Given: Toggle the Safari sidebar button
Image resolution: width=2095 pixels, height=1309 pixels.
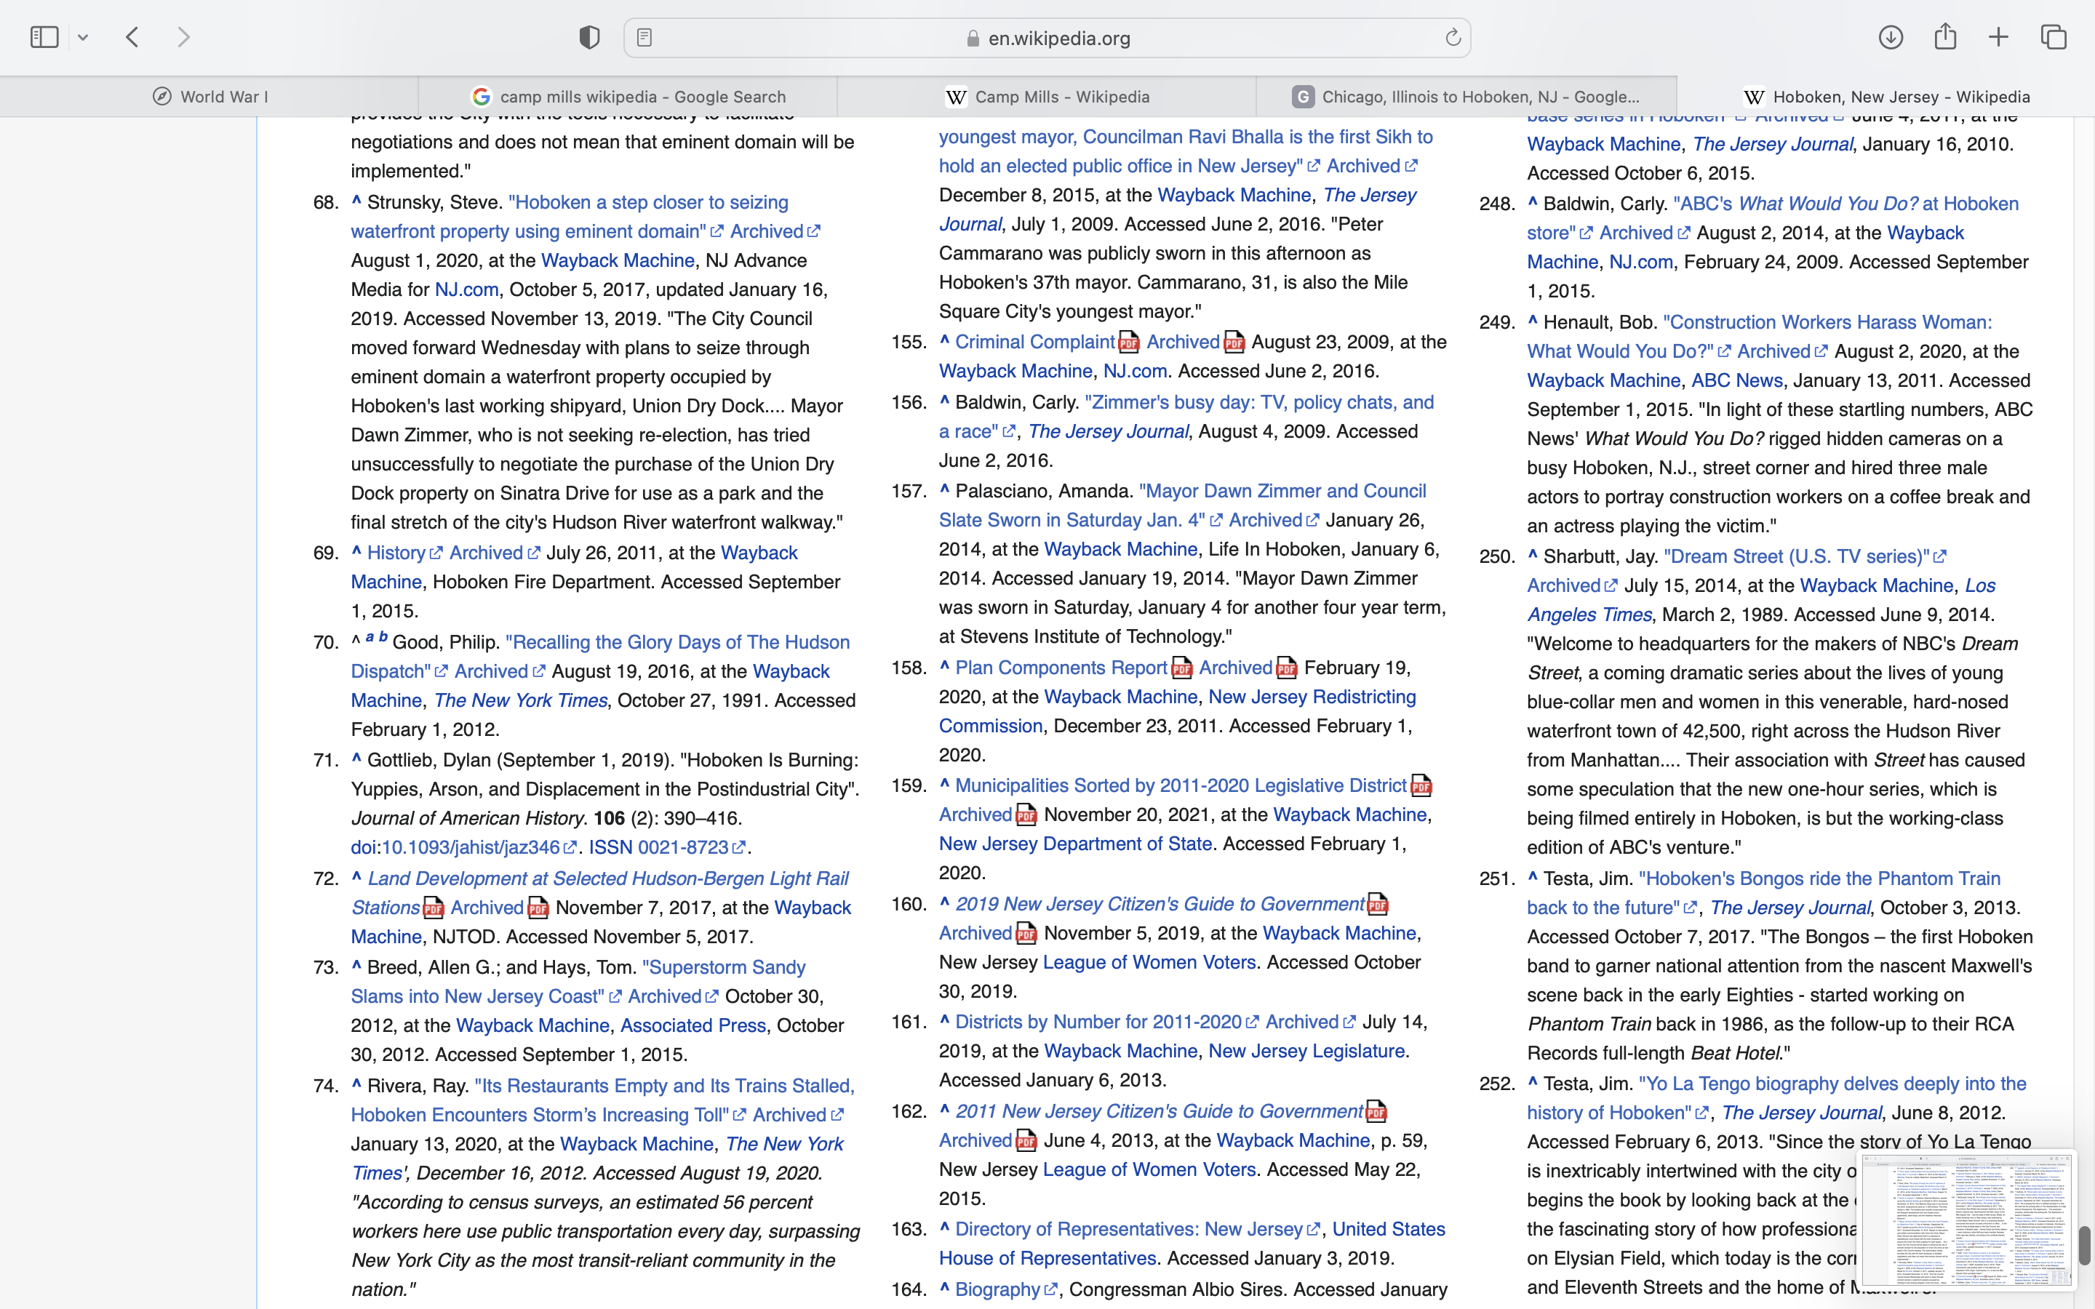Looking at the screenshot, I should [x=44, y=37].
